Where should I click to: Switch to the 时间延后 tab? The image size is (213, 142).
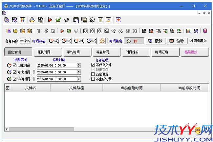(x=166, y=52)
